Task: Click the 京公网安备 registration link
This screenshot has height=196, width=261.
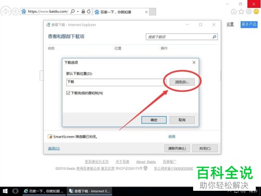Action: click(173, 168)
